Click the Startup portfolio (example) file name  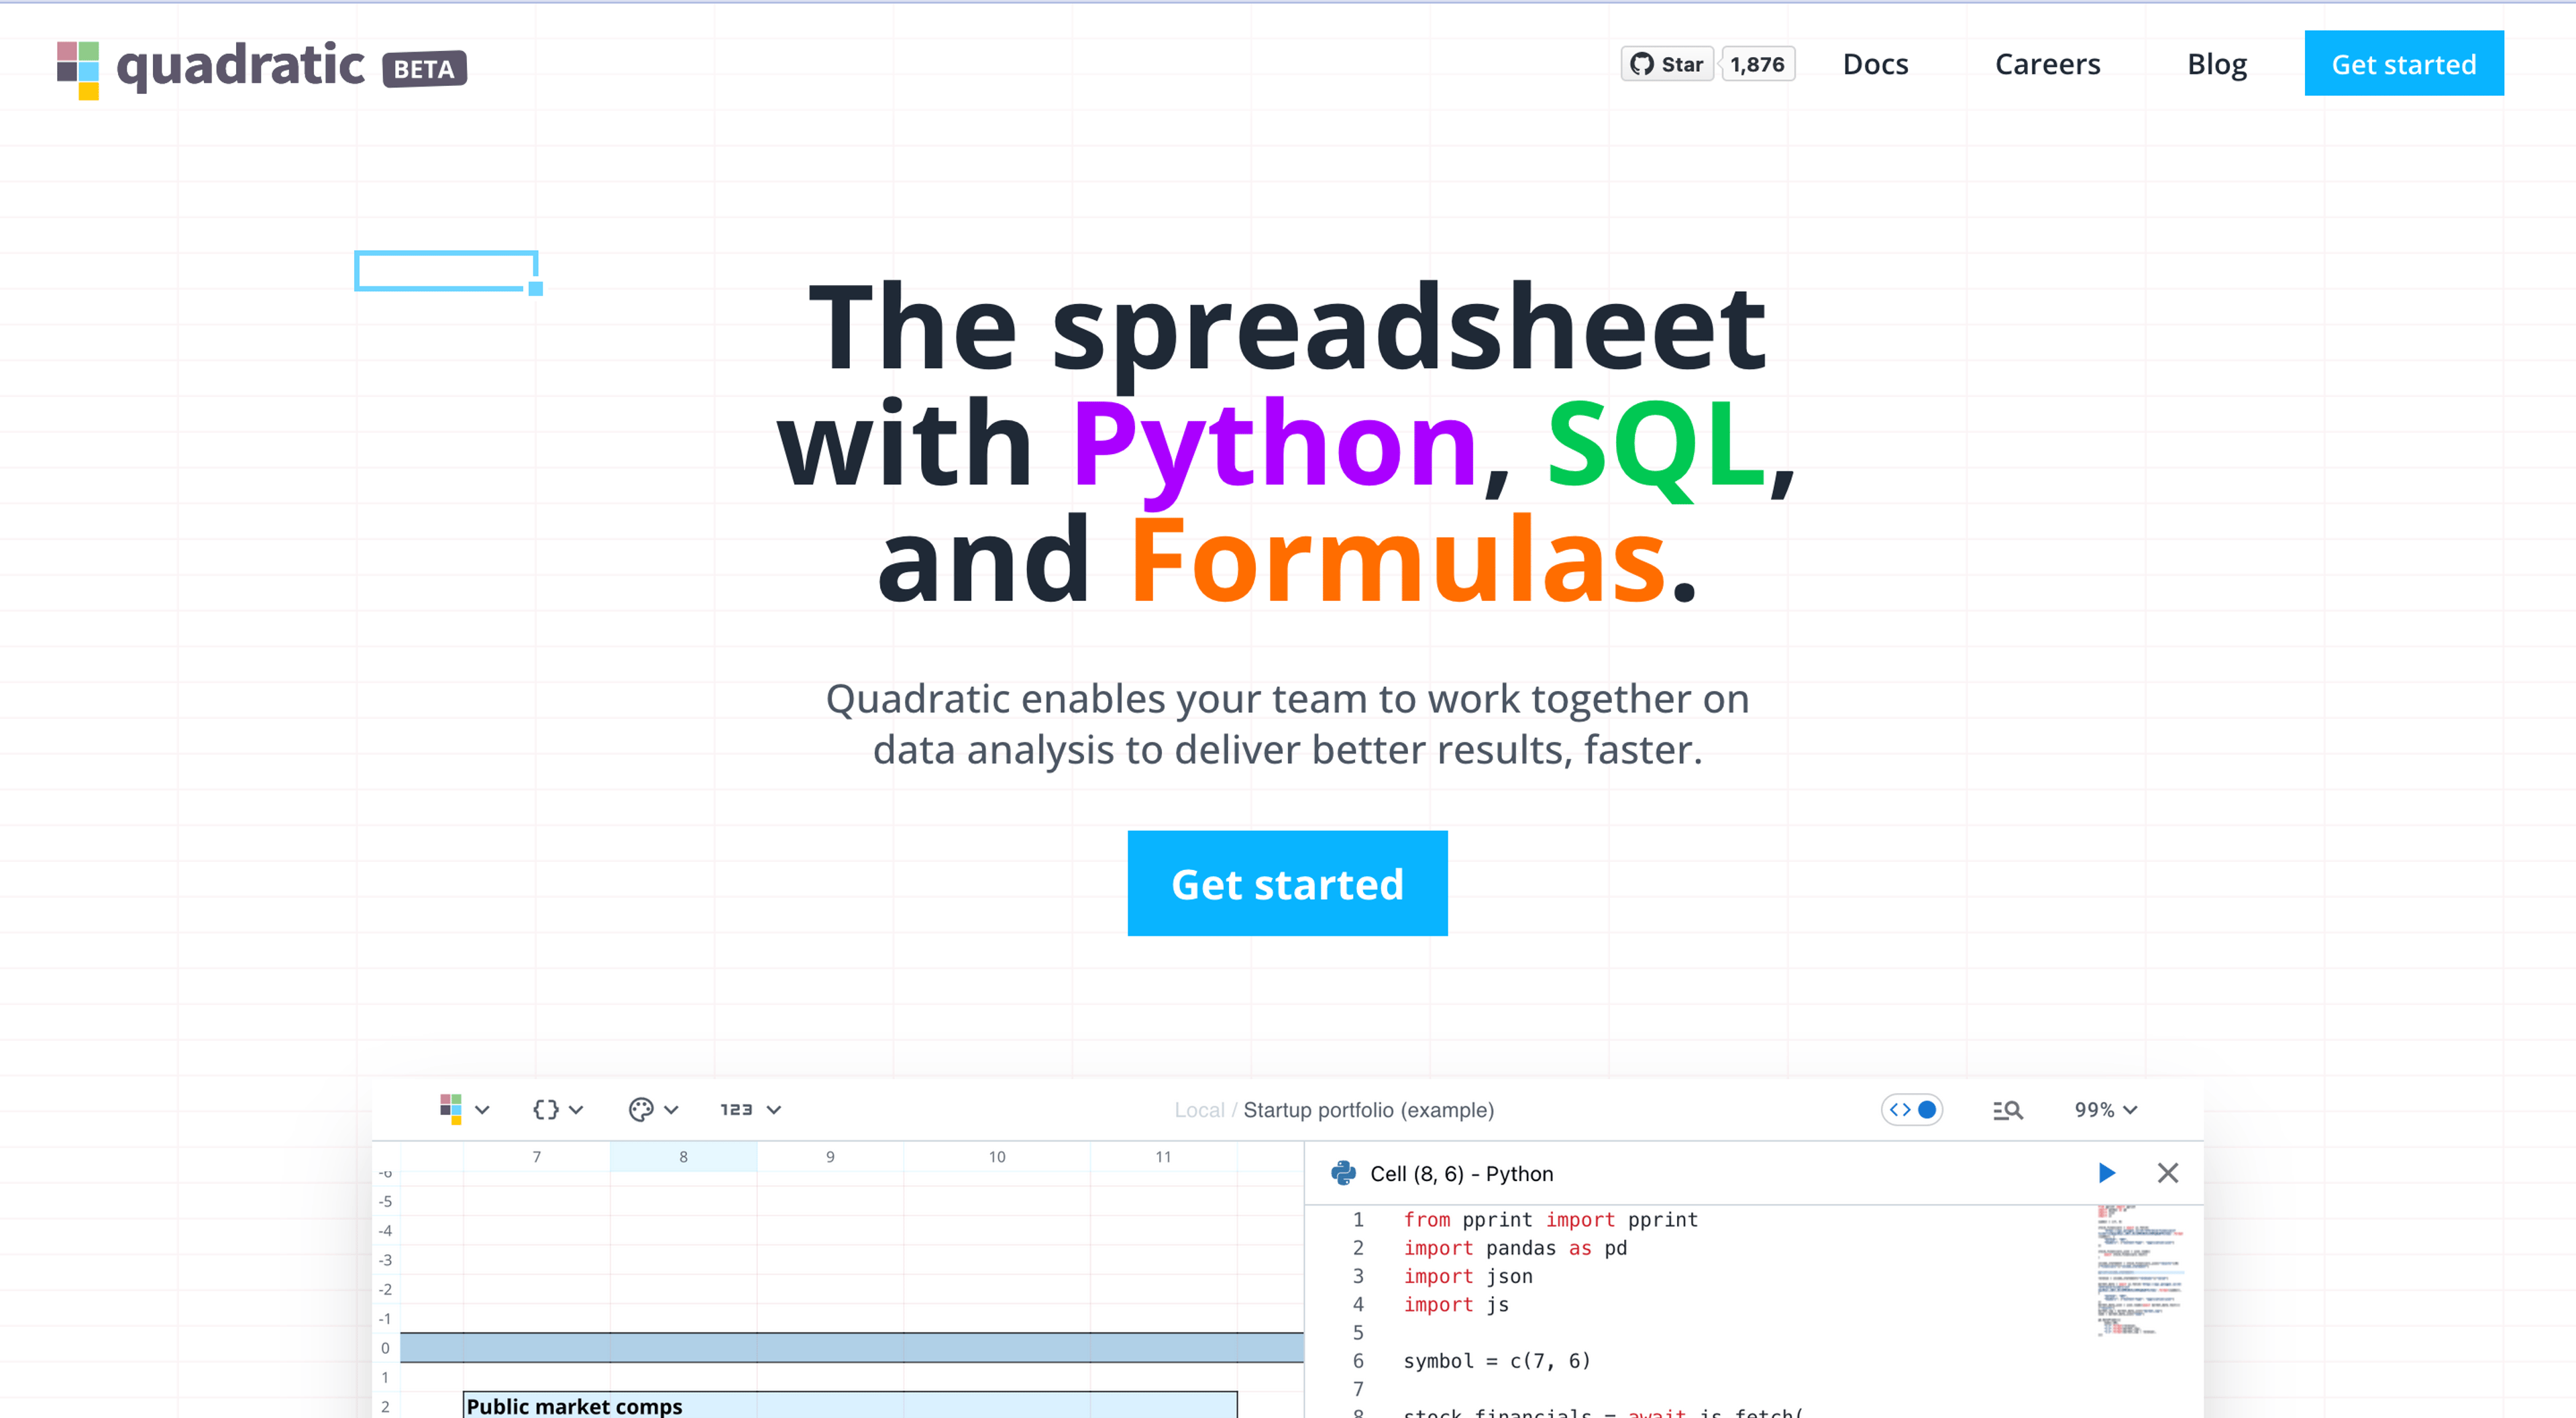click(x=1368, y=1110)
